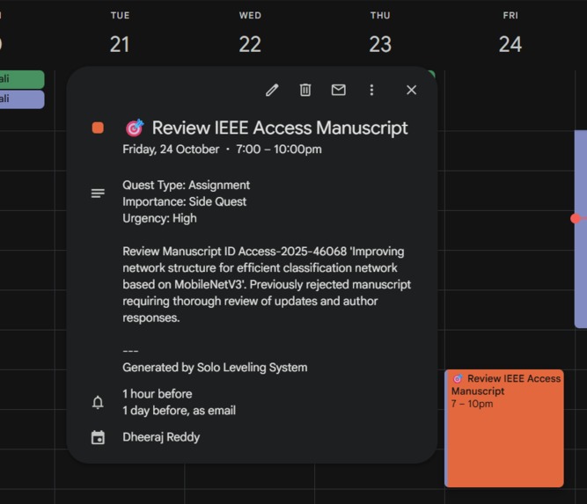587x504 pixels.
Task: Edit event with pencil icon
Action: 272,91
